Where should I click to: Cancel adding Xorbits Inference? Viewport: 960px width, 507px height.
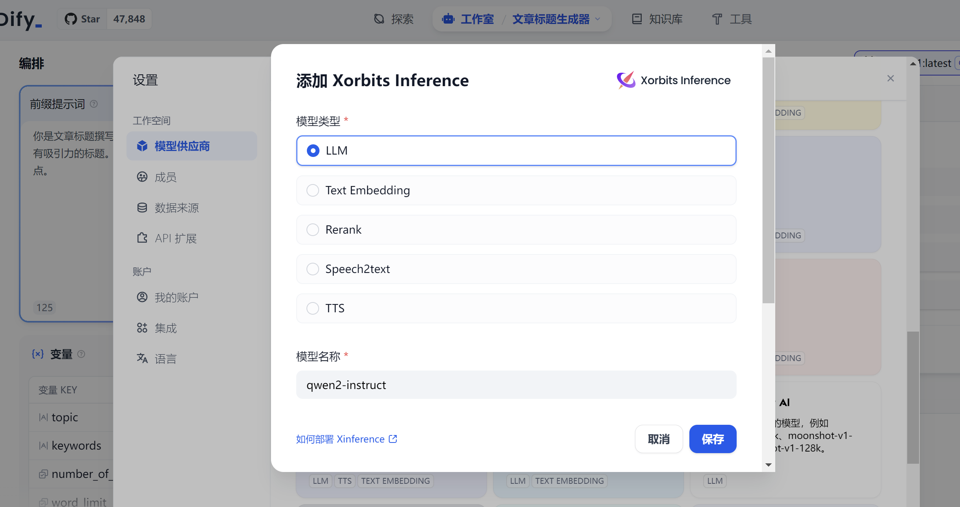click(659, 439)
